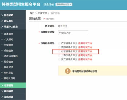Click the arrow in 其他招生类型 button
The width and height of the screenshot is (127, 100).
(x=71, y=4)
